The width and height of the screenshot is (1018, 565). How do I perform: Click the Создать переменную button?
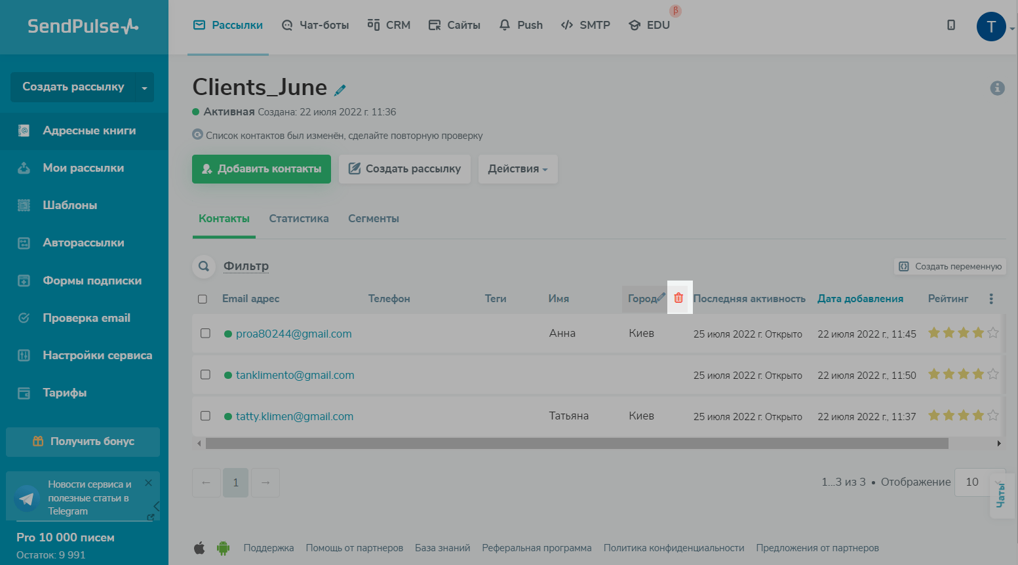(950, 266)
